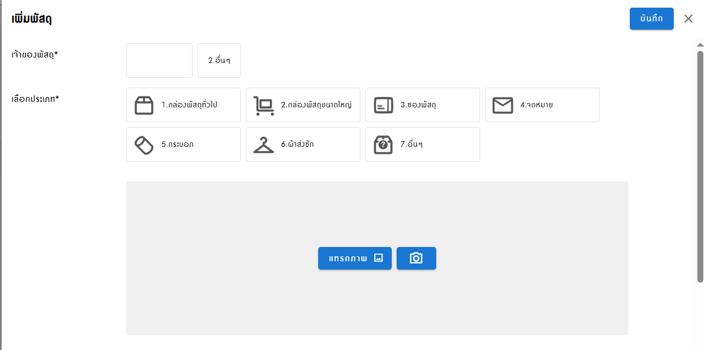Image resolution: width=705 pixels, height=350 pixels.
Task: Select the 6.ผ้าส่งซัก type label
Action: coord(297,145)
